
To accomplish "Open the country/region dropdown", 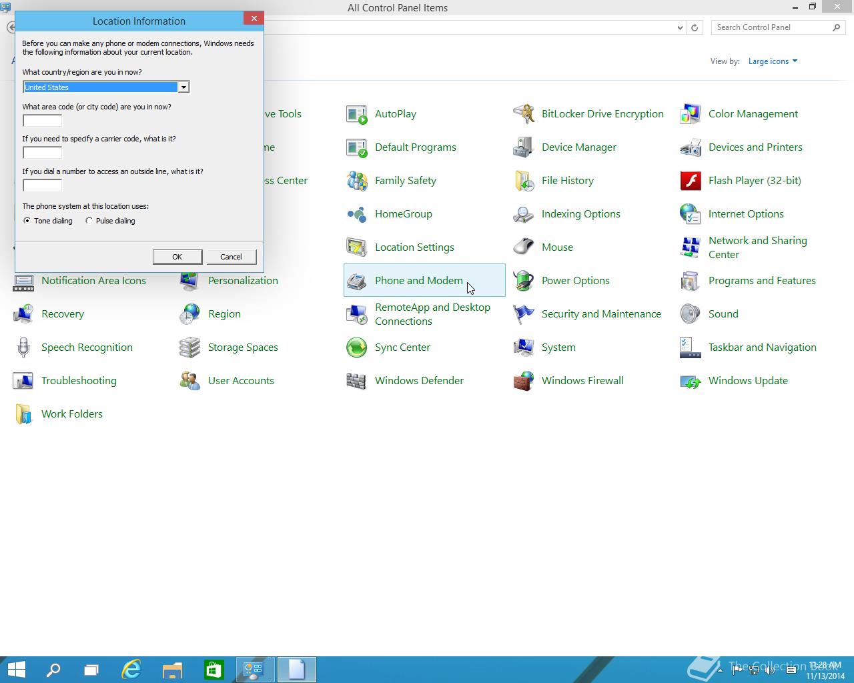I will (183, 87).
